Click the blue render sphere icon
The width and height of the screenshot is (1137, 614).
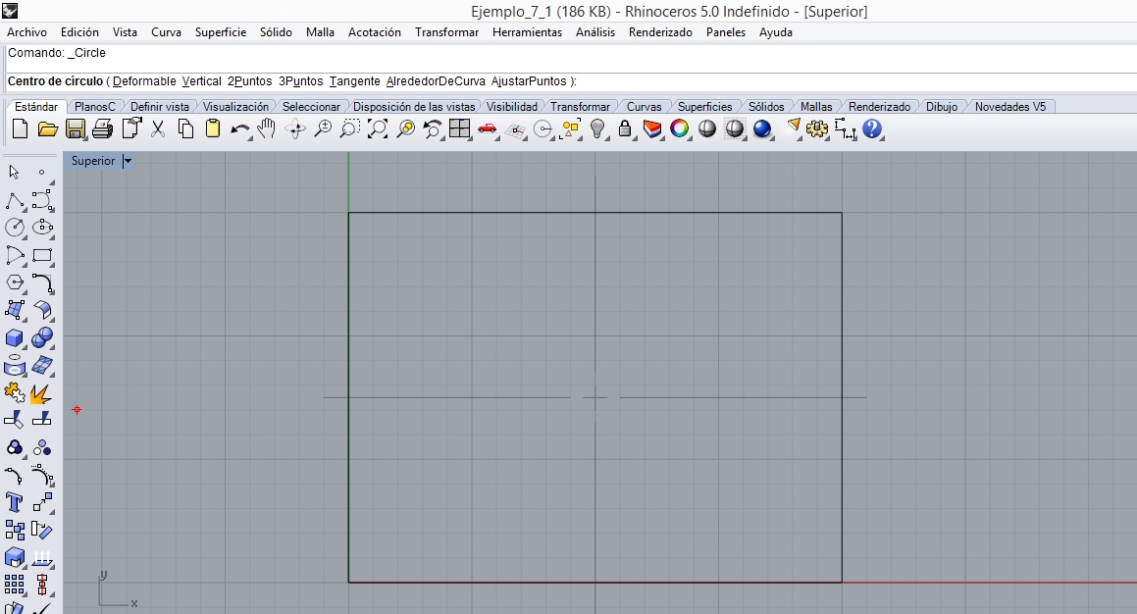[762, 129]
